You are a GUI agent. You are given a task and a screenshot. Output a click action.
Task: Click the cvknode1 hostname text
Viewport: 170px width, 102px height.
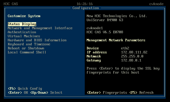[x=95, y=28]
